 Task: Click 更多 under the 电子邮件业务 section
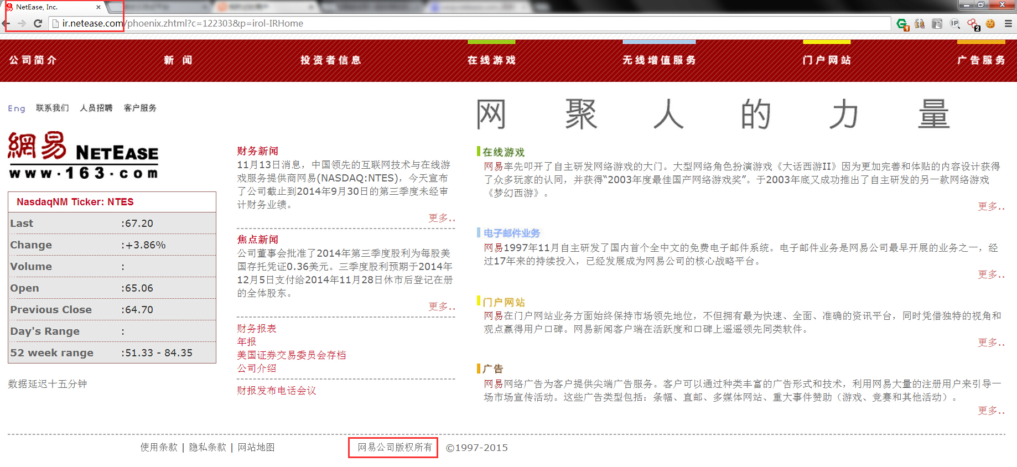coord(991,274)
